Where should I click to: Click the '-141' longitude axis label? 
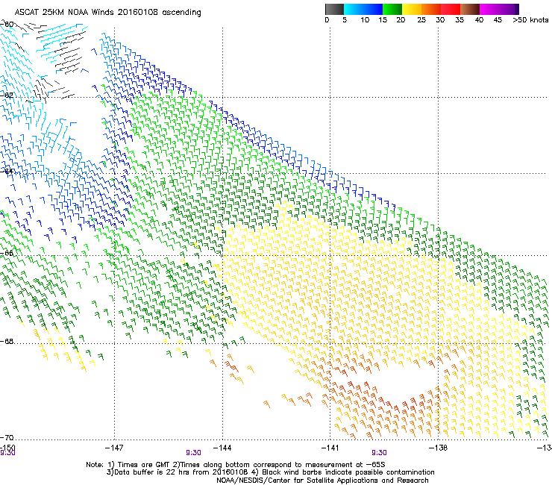click(x=330, y=448)
